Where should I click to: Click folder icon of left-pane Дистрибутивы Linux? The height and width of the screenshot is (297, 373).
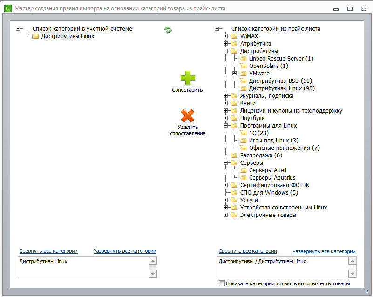[35, 36]
